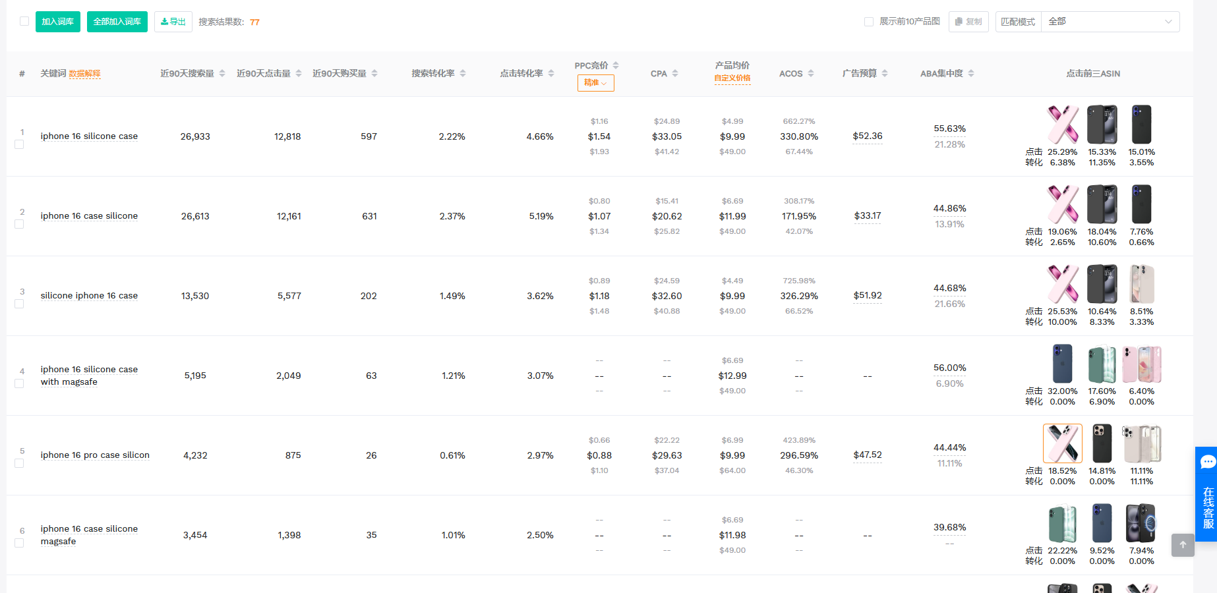Toggle the select-all checkbox at top
Image resolution: width=1217 pixels, height=593 pixels.
(24, 21)
